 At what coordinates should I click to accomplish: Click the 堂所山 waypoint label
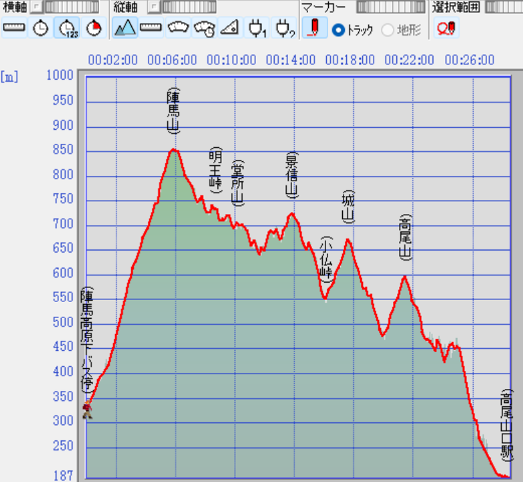coord(237,183)
